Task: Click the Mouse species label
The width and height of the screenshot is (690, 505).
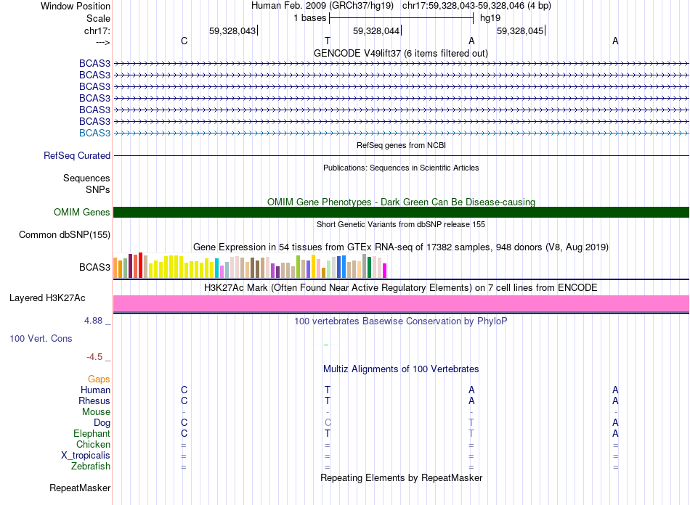Action: (x=96, y=412)
